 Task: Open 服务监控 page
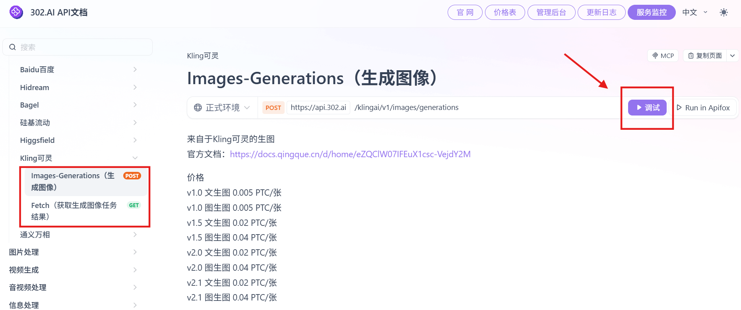pos(652,12)
